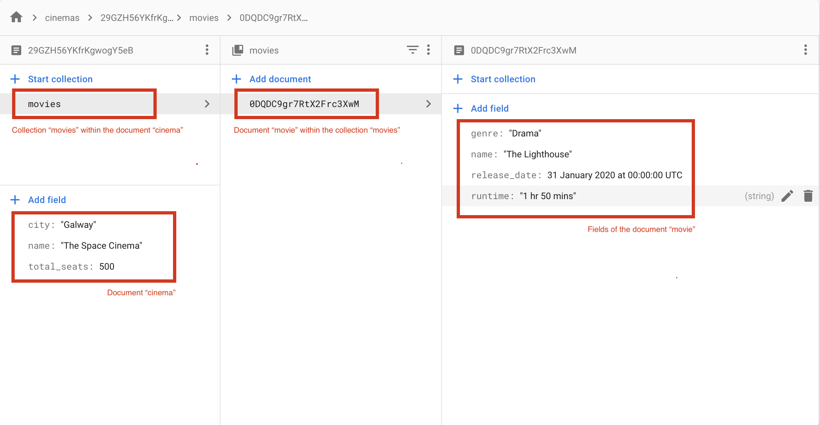Screen dimensions: 820x425
Task: Click plus icon beside Add document
Action: tap(236, 79)
